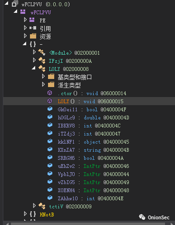Select field KXnIA7 : string
The image size is (175, 225).
(x=93, y=150)
